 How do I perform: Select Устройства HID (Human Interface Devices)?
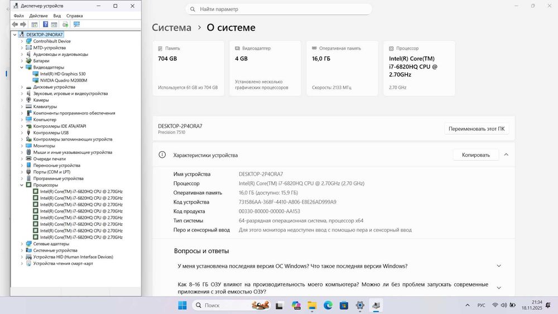[73, 257]
